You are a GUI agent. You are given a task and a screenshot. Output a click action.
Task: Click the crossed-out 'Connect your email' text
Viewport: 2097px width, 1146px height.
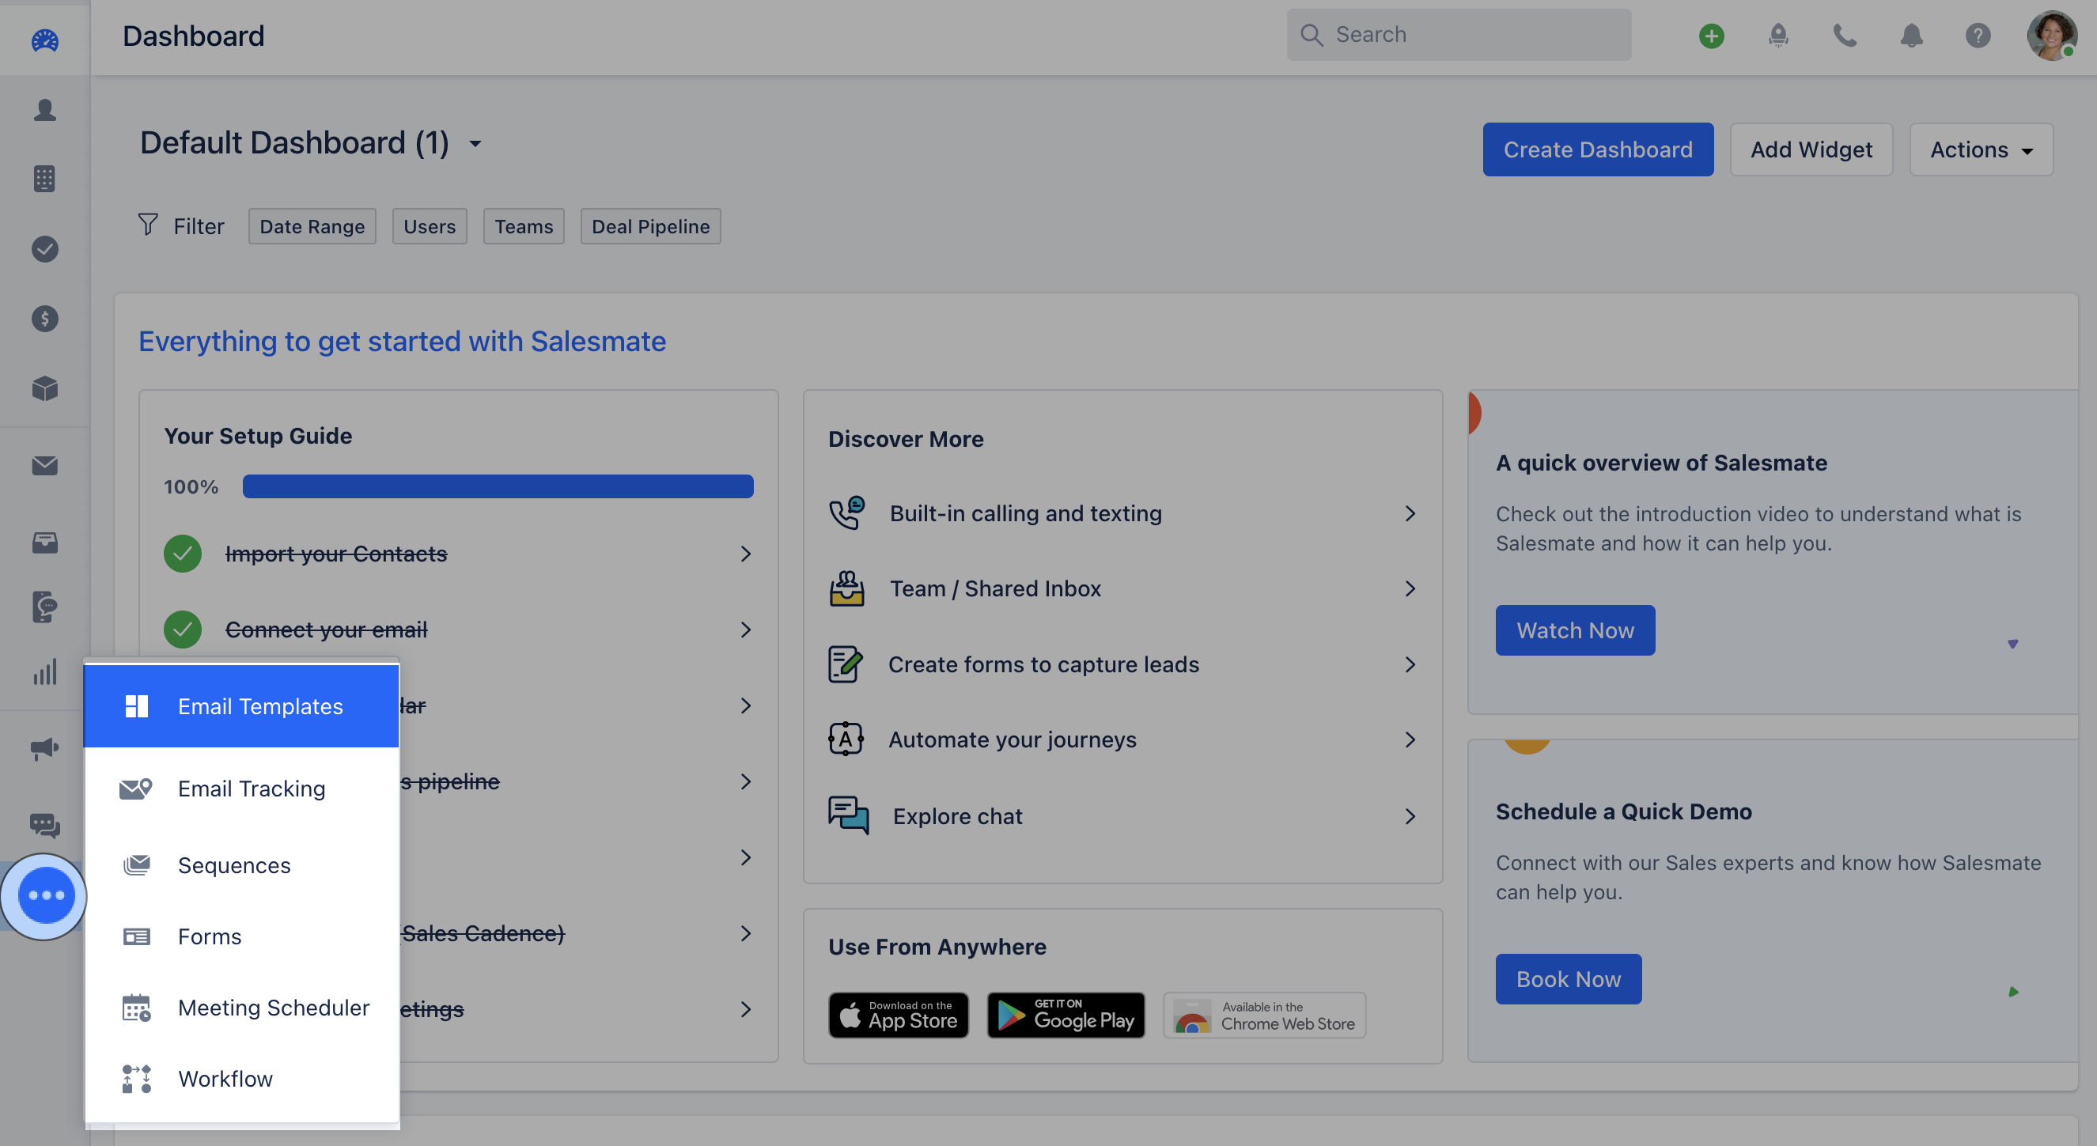pos(327,630)
